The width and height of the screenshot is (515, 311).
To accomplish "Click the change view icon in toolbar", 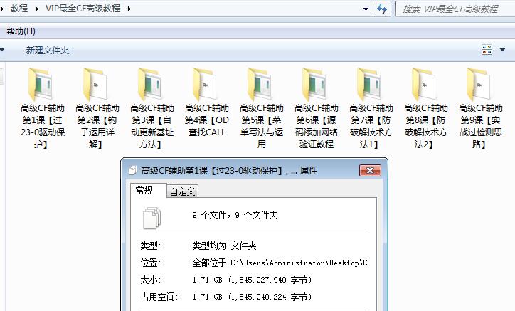I will pos(487,50).
